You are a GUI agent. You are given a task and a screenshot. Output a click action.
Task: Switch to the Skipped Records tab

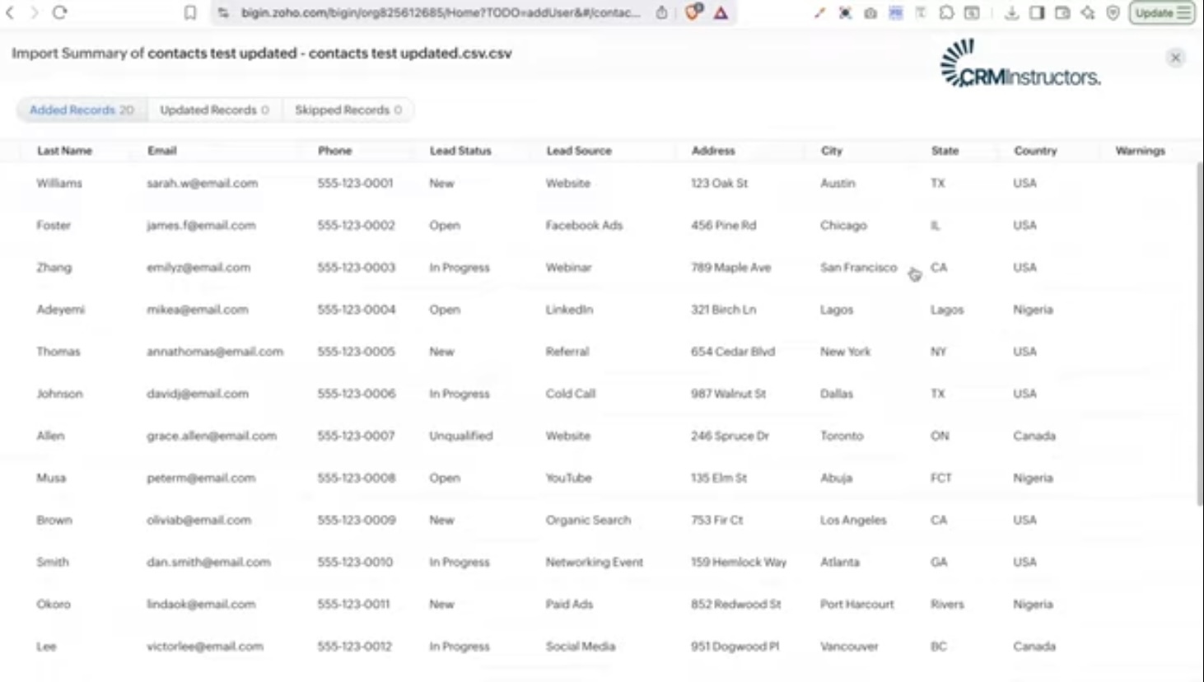(348, 110)
